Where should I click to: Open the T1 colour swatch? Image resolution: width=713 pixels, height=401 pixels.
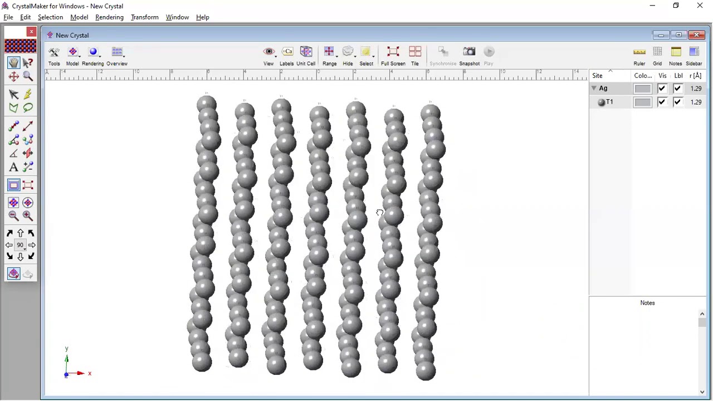point(642,102)
